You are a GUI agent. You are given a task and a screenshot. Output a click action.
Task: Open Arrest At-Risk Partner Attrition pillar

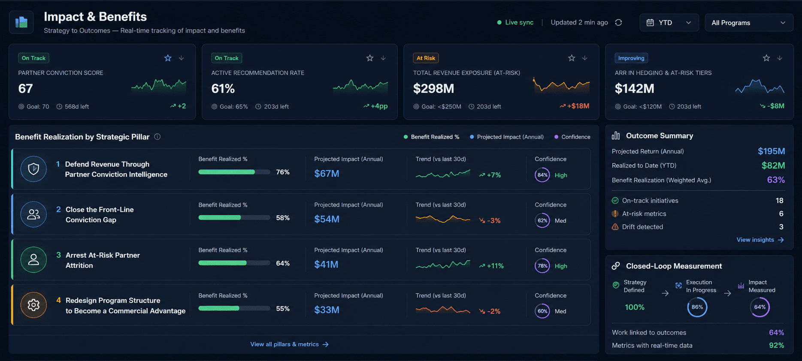coord(103,260)
